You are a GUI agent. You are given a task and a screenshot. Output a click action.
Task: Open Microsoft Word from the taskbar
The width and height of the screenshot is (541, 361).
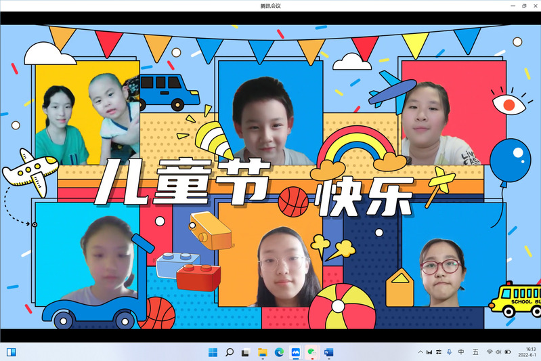[x=328, y=352]
